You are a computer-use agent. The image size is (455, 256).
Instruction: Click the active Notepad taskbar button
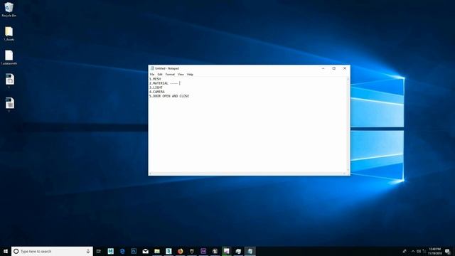[250, 251]
